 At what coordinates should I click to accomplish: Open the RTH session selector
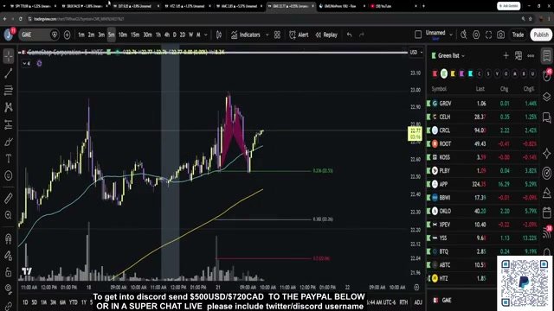[x=403, y=302]
